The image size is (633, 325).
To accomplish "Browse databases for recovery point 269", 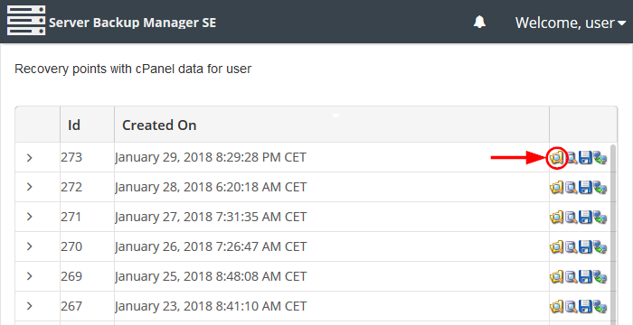I will tap(572, 276).
